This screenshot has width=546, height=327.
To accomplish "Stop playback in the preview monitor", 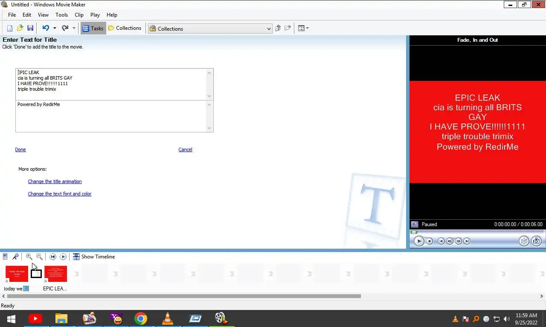I will click(x=430, y=241).
